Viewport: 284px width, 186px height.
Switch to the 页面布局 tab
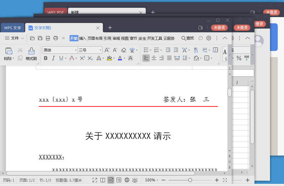click(95, 38)
